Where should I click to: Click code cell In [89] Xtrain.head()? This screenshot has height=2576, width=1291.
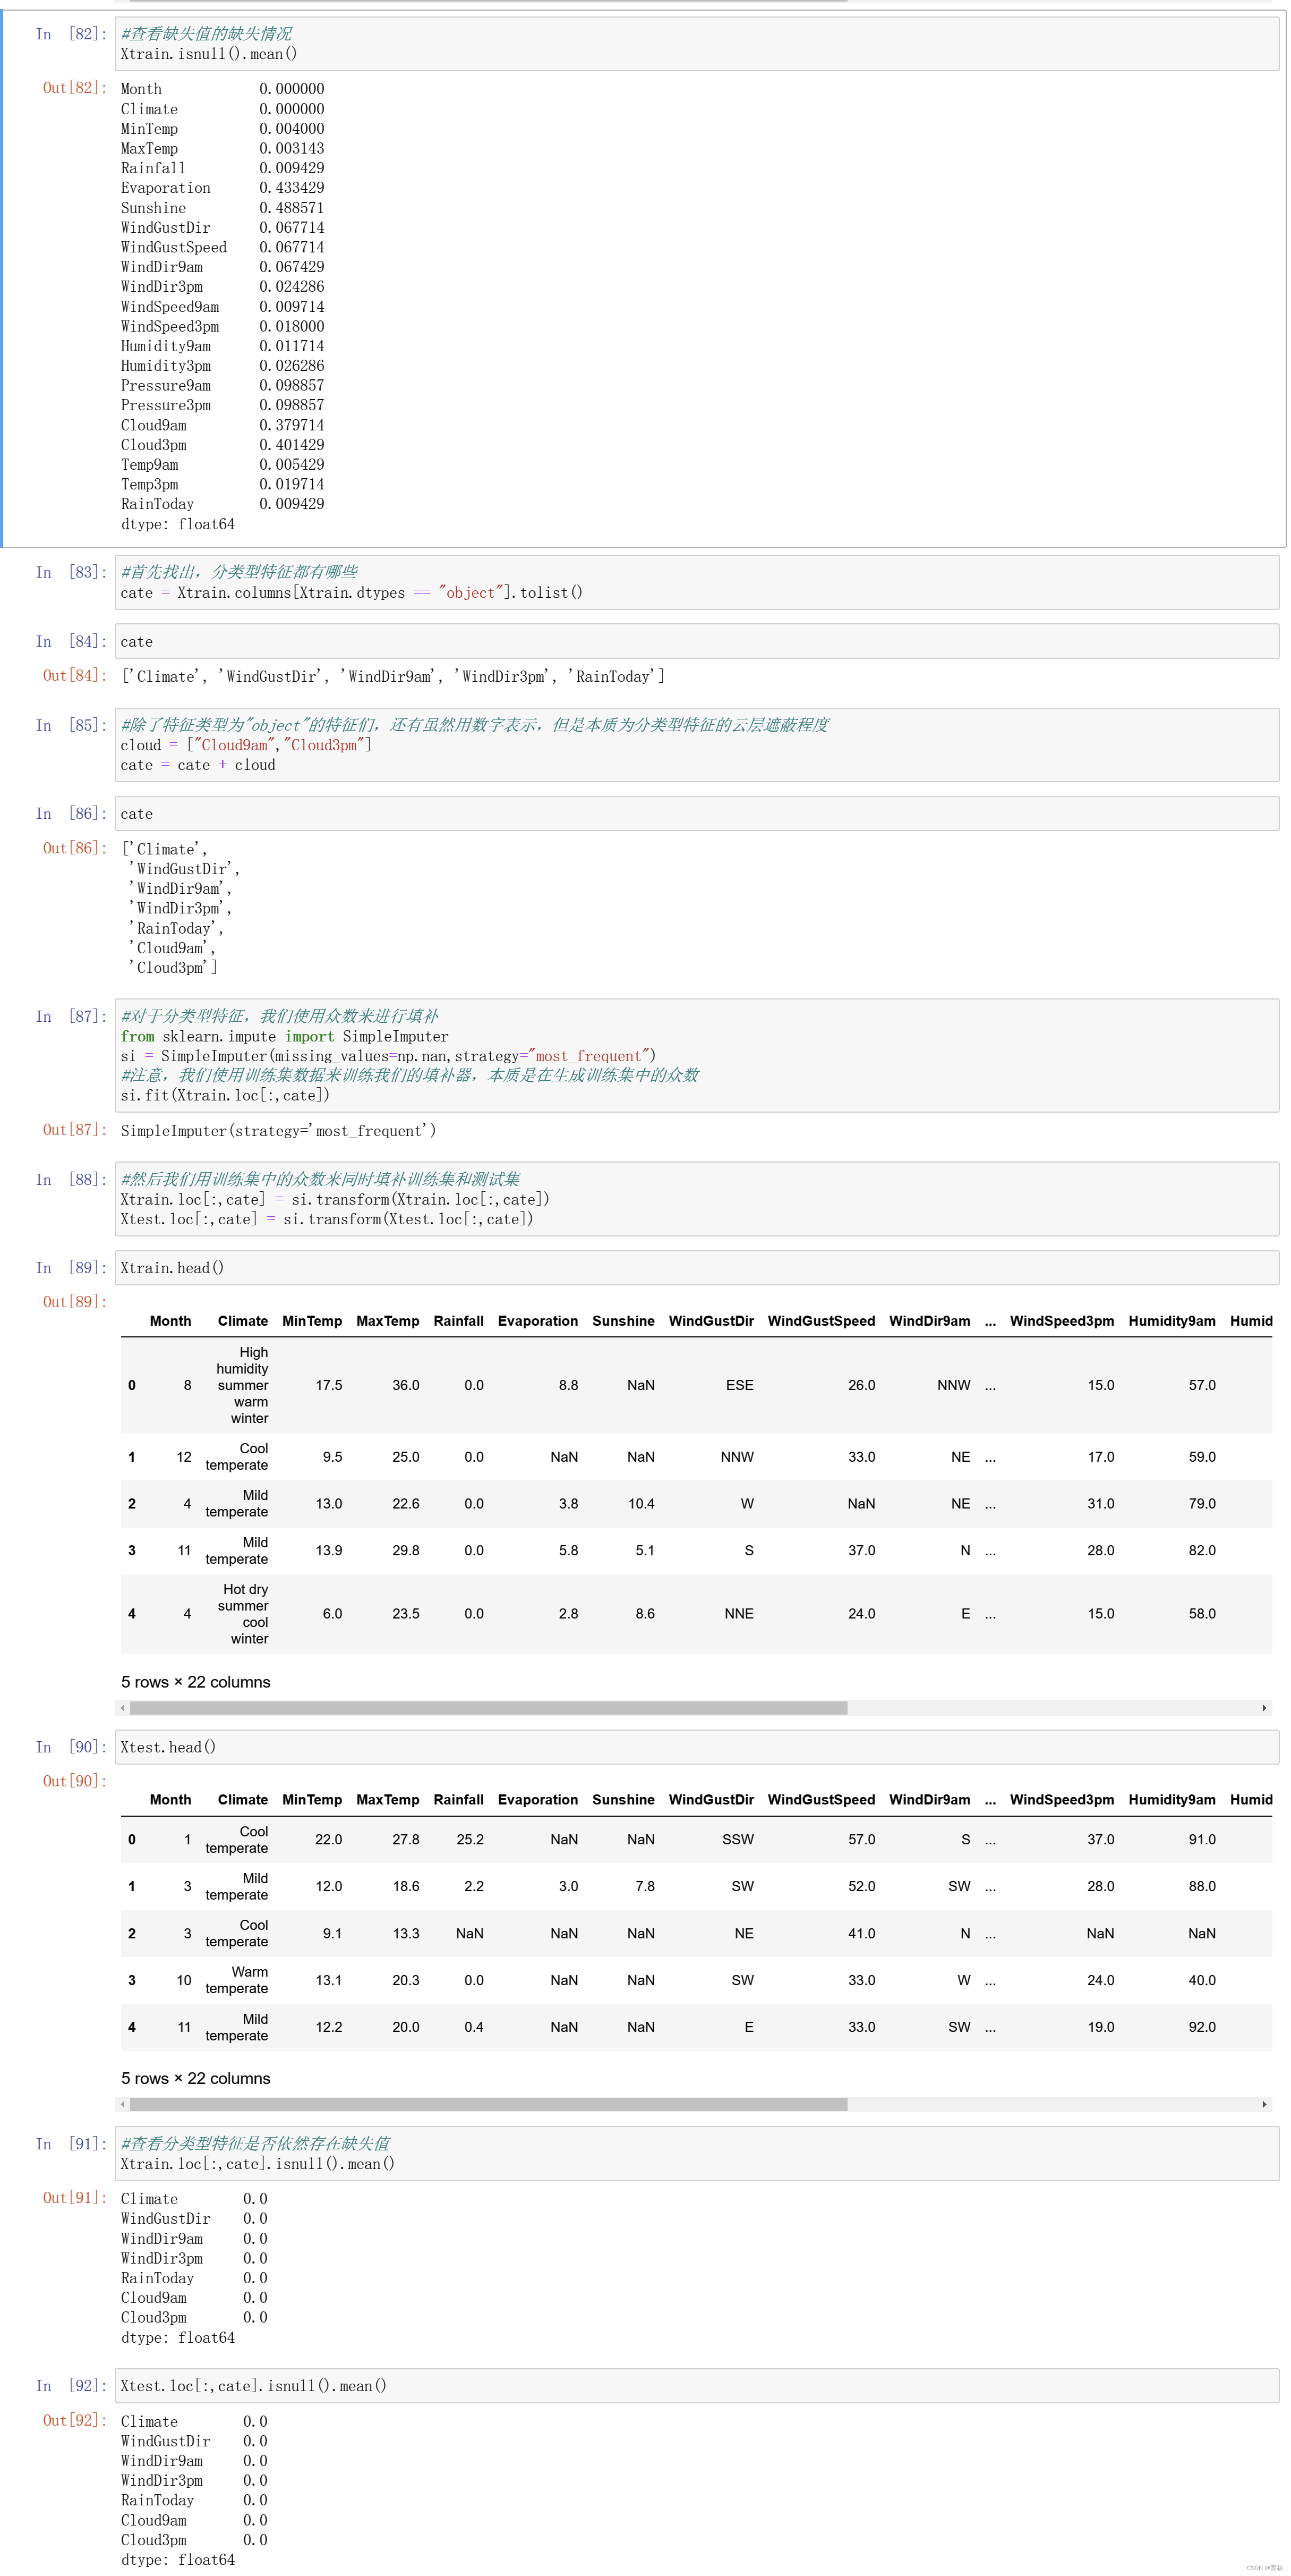pos(696,1267)
